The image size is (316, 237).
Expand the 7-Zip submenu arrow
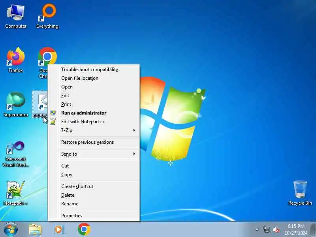point(134,130)
